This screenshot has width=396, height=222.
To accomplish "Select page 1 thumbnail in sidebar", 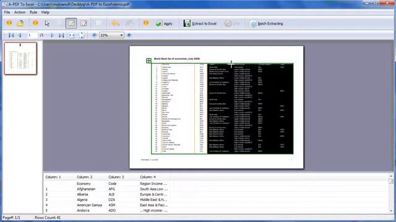I will point(20,59).
